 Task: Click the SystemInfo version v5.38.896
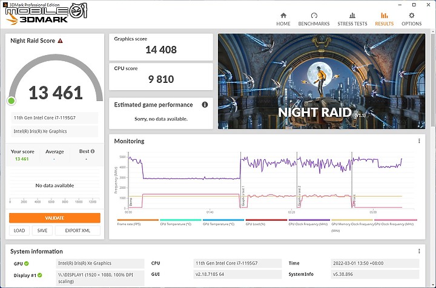click(x=375, y=274)
